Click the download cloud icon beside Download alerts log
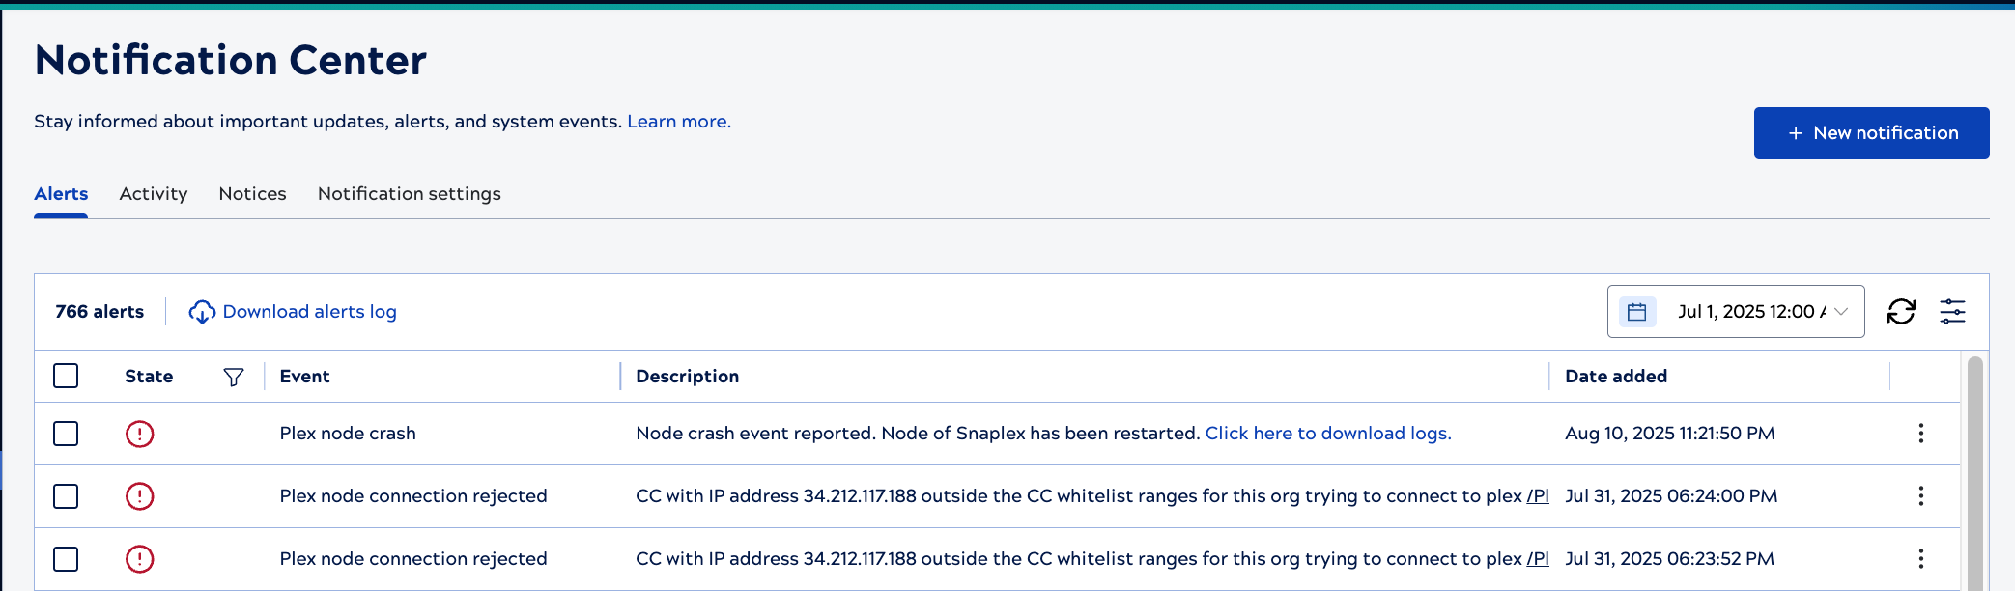The height and width of the screenshot is (591, 2015). (202, 312)
